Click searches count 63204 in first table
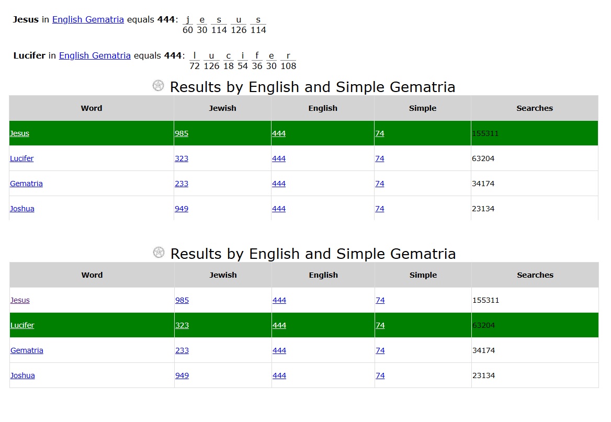The width and height of the screenshot is (611, 422). (x=483, y=158)
